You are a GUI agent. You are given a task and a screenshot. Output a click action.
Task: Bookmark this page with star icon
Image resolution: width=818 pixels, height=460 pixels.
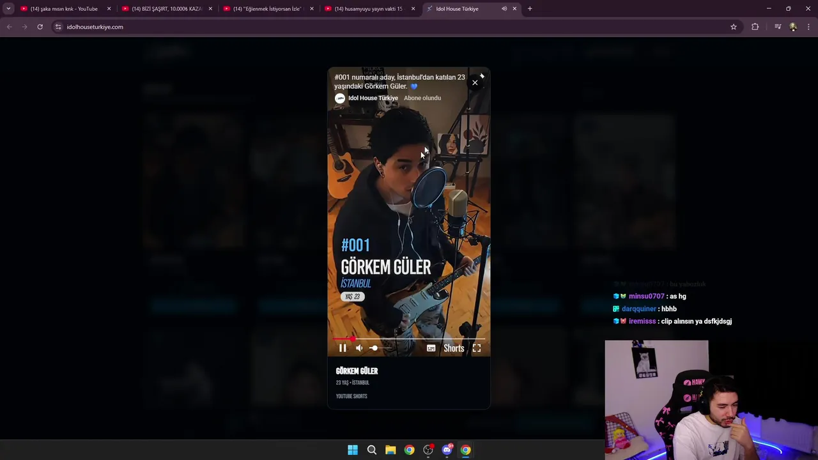734,27
